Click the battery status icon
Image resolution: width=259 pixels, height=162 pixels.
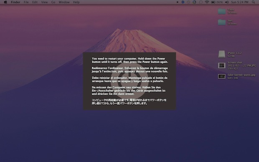tap(213, 2)
